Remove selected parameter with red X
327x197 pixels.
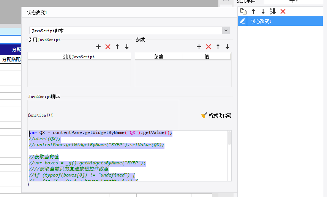pyautogui.click(x=209, y=47)
